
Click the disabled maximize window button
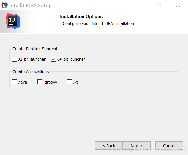(159, 5)
